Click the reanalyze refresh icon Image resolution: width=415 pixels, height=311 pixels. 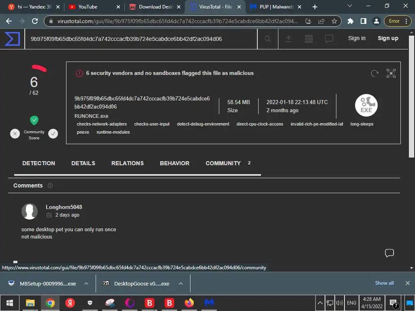[375, 73]
